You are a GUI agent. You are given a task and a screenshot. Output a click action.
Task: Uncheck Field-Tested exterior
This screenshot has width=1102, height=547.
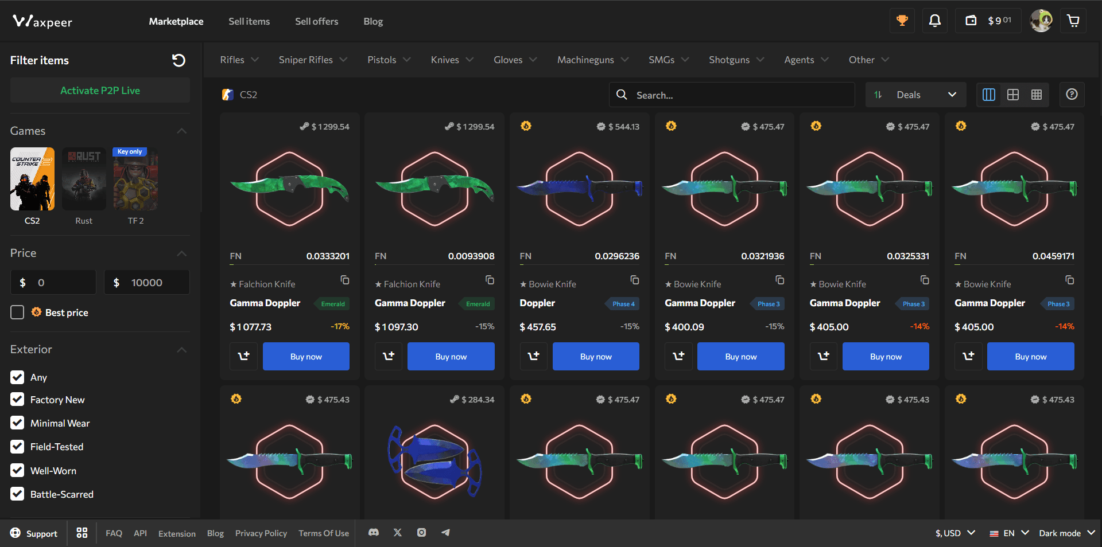pos(17,447)
